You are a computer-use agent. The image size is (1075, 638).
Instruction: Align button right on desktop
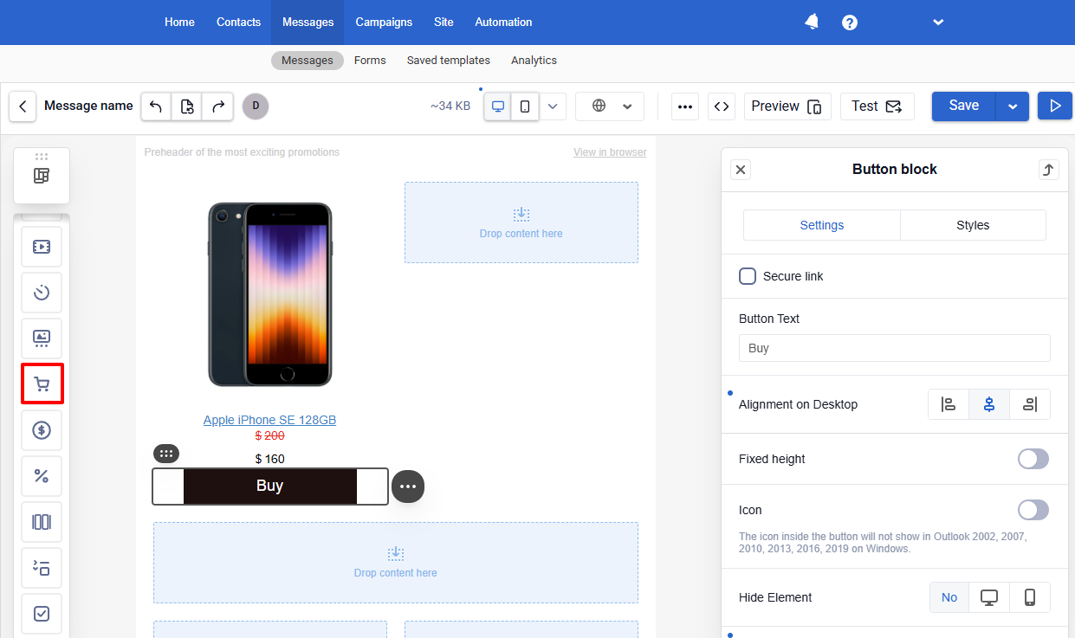point(1030,404)
